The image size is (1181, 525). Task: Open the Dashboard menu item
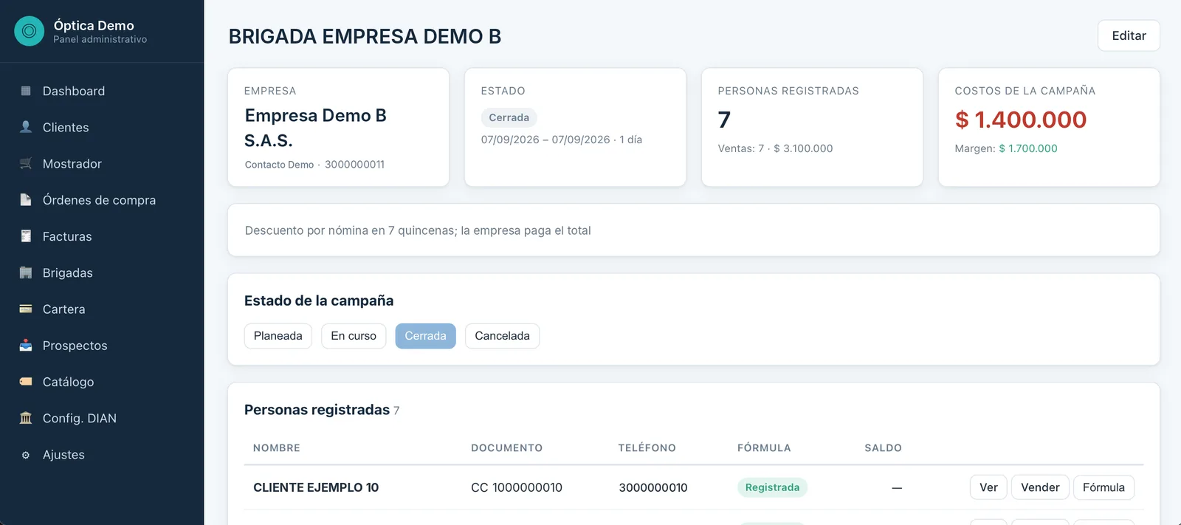tap(102, 91)
